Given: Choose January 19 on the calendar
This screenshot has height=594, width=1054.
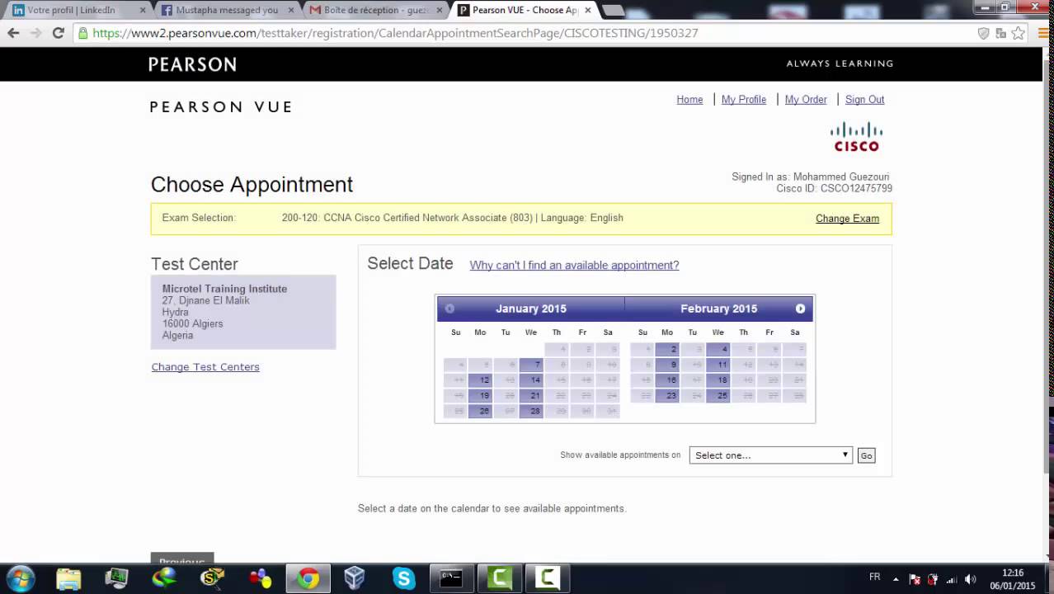Looking at the screenshot, I should coord(481,396).
